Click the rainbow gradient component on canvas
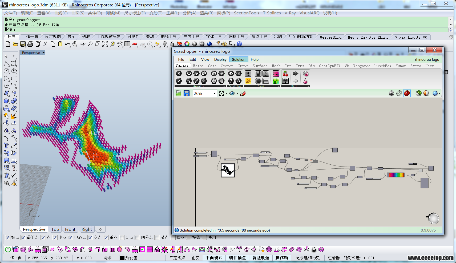Image resolution: width=456 pixels, height=263 pixels. 396,175
